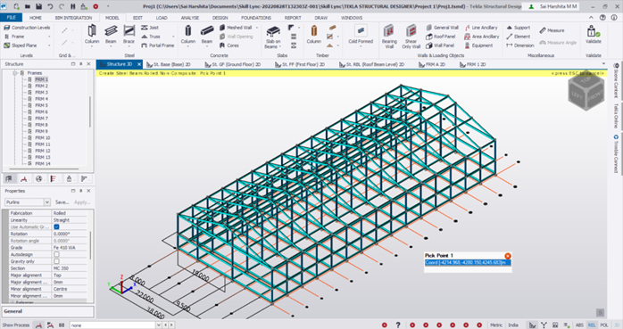The image size is (623, 329).
Task: Open the none dropdown in status bar
Action: tap(159, 325)
